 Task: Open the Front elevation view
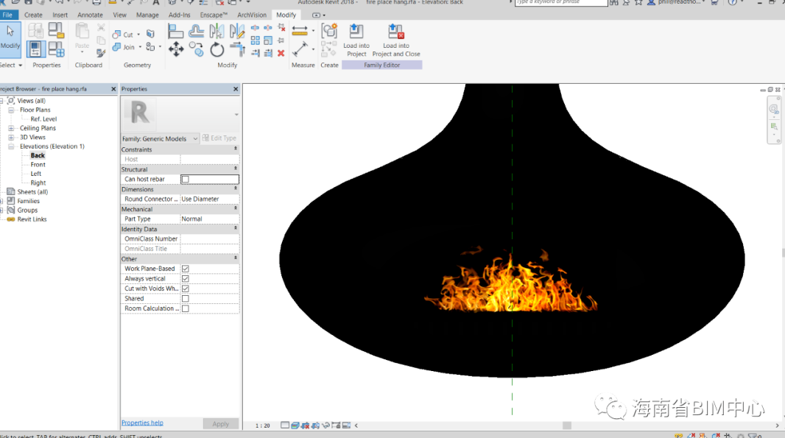[38, 165]
